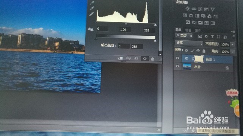243x136 pixels.
Task: Add a Photo Filter adjustment layer
Action: point(203,16)
